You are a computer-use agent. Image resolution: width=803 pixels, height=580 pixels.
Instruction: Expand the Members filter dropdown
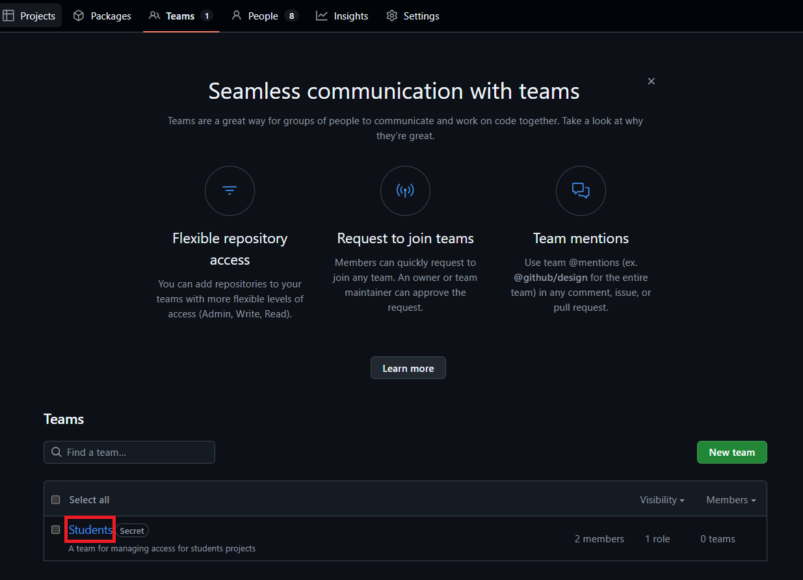point(730,499)
